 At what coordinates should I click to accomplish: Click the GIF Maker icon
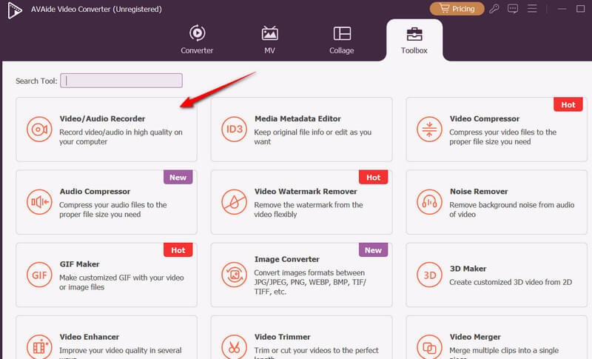click(39, 275)
